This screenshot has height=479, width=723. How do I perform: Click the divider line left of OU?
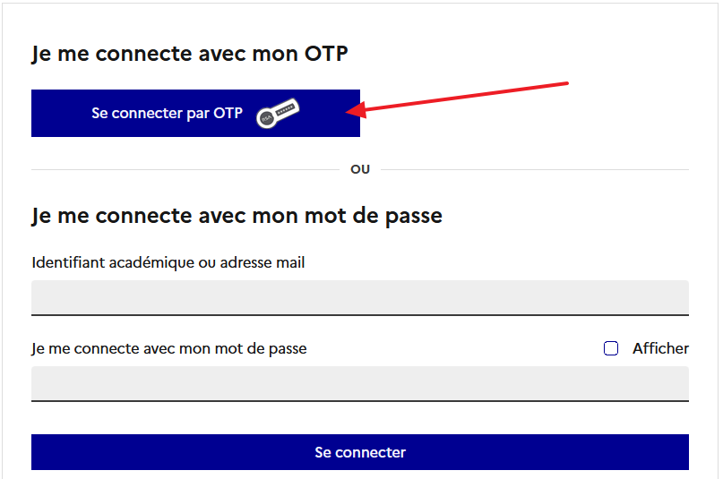[185, 169]
